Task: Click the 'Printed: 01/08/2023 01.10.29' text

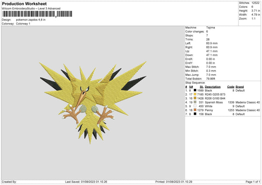Action: point(174,182)
